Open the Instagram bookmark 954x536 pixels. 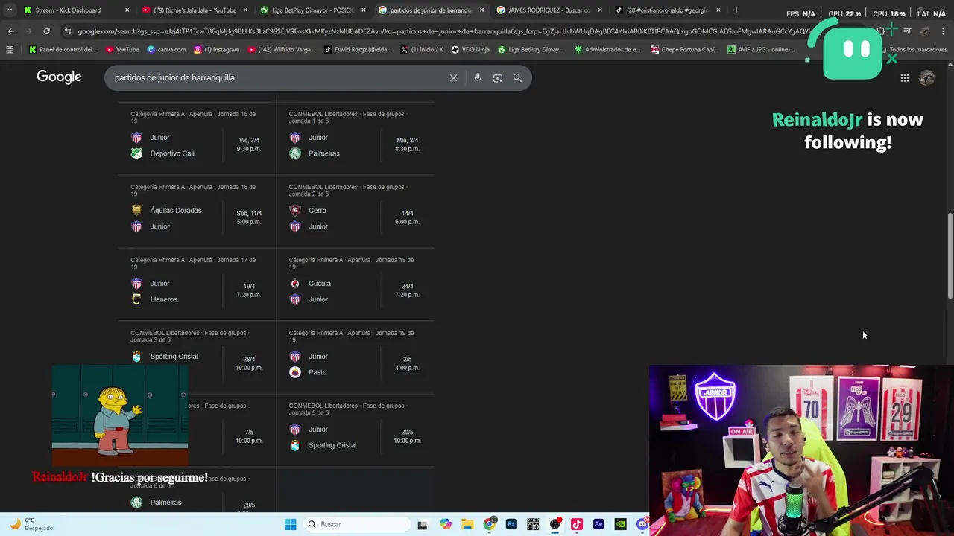216,49
